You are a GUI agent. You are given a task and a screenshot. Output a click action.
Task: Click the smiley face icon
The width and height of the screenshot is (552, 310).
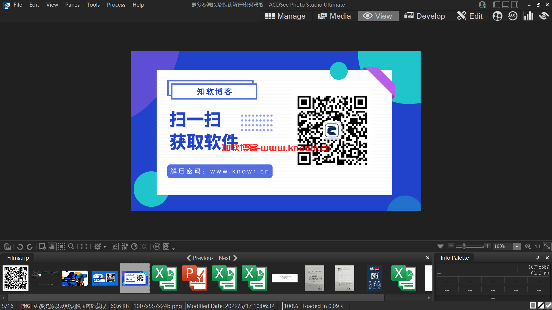pyautogui.click(x=166, y=246)
